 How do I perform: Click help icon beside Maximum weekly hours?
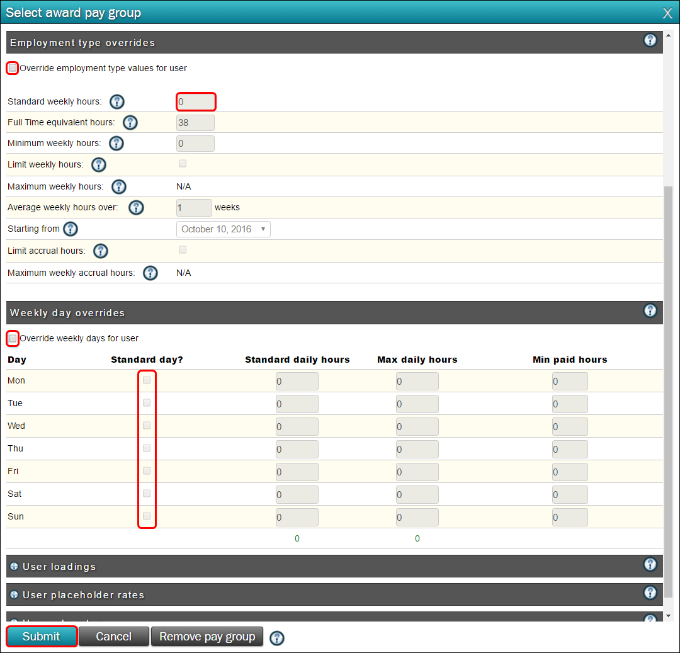click(119, 186)
